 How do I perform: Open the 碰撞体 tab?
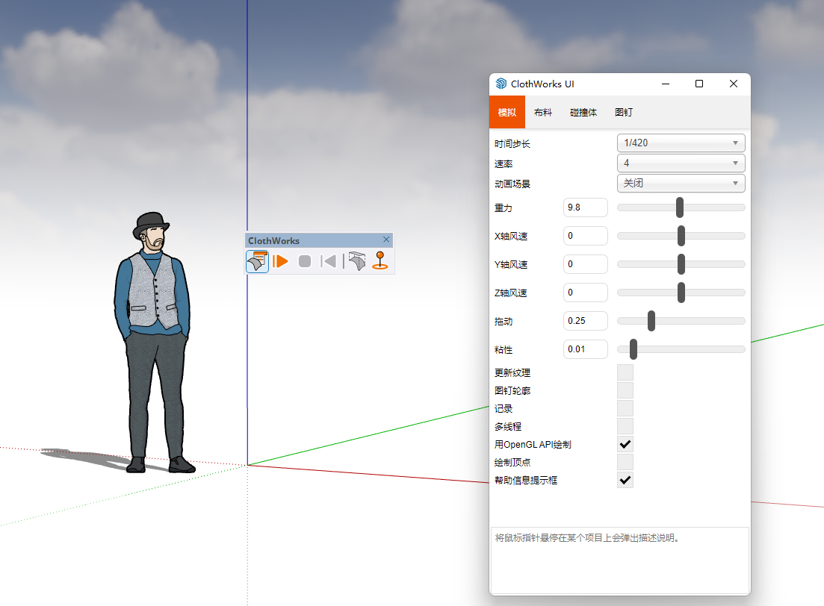click(x=583, y=113)
